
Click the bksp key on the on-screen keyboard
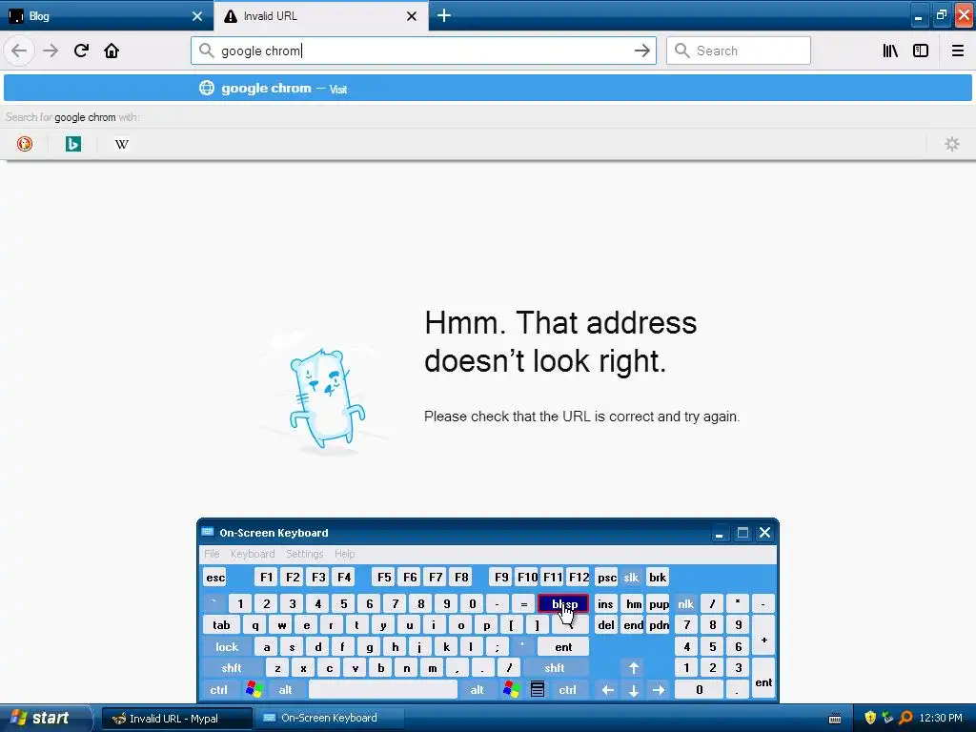(563, 603)
